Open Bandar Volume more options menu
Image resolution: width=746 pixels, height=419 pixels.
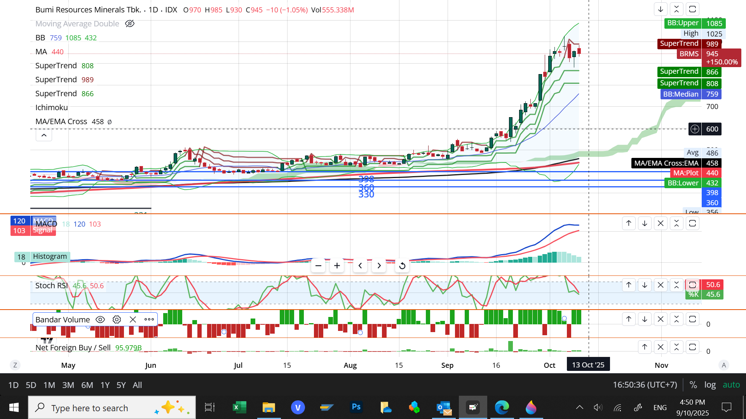coord(149,319)
